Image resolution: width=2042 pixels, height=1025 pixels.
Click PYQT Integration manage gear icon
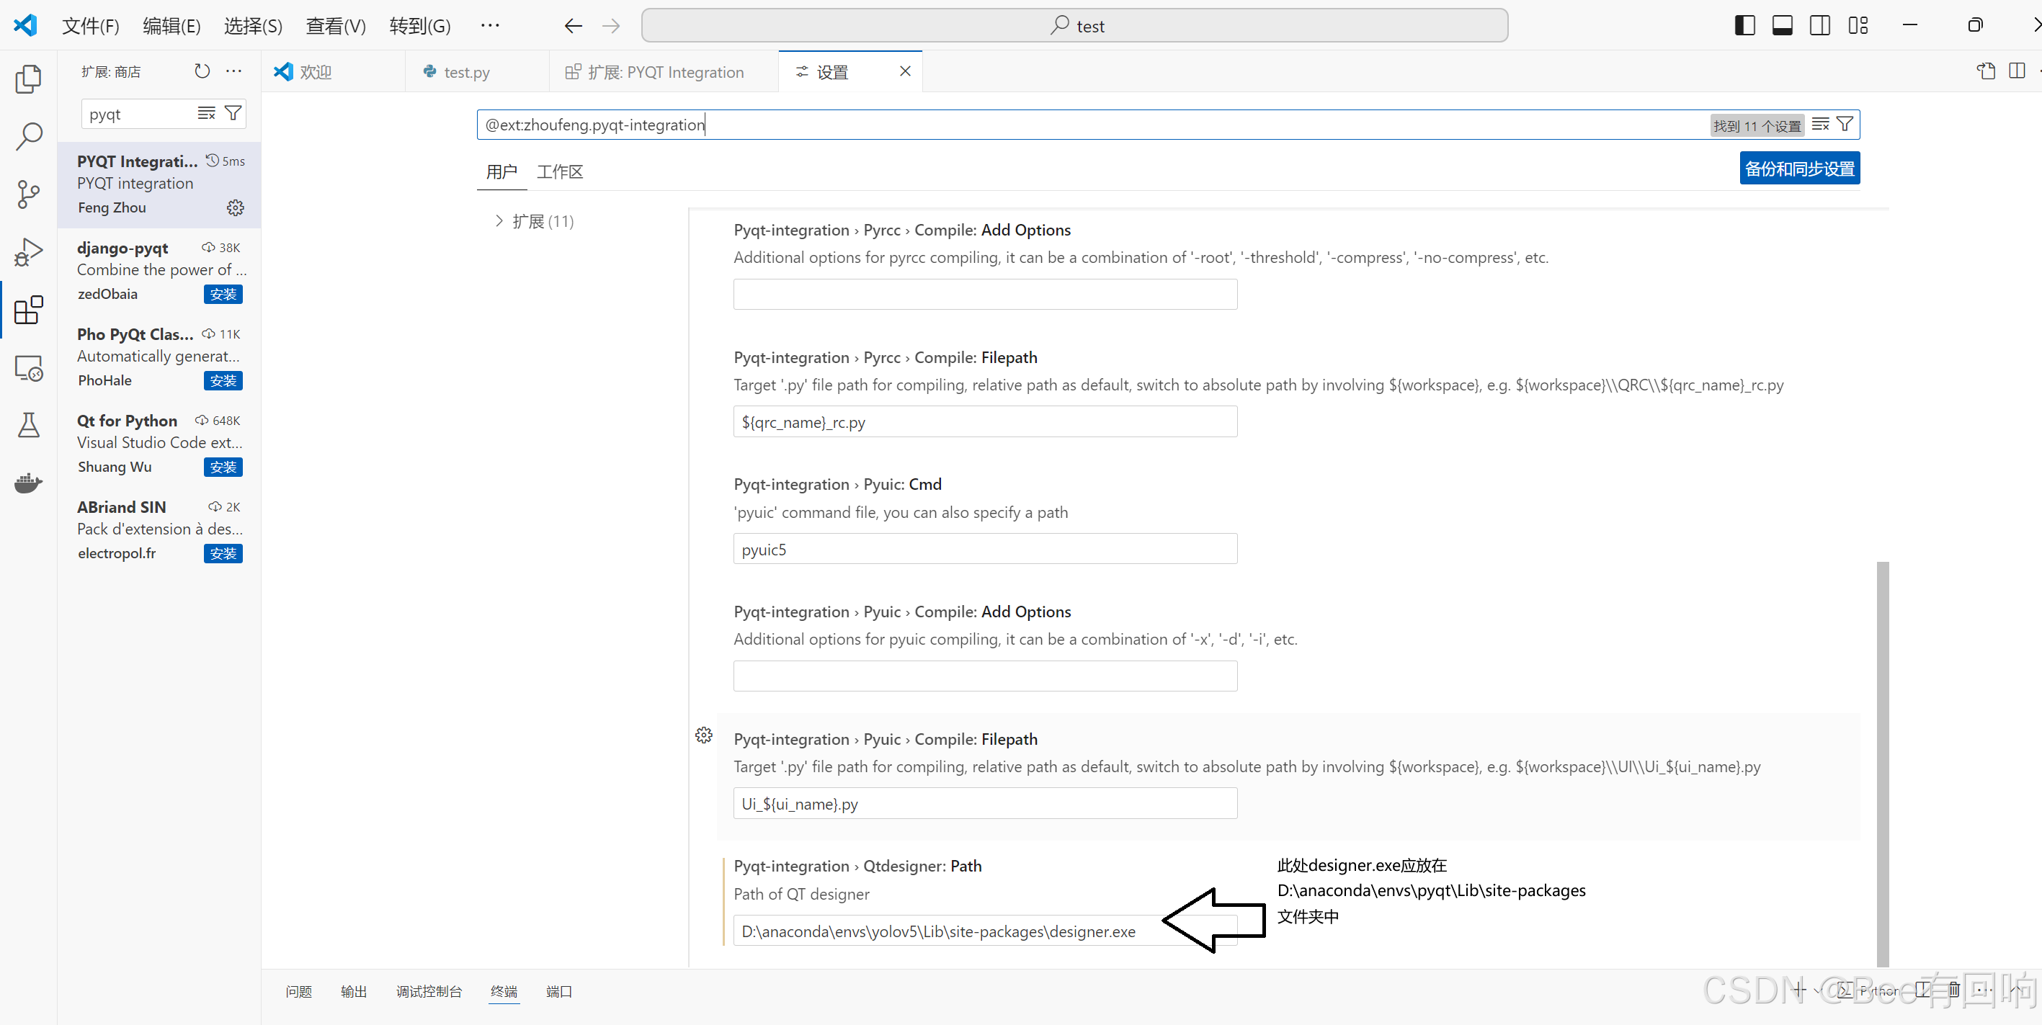[236, 207]
